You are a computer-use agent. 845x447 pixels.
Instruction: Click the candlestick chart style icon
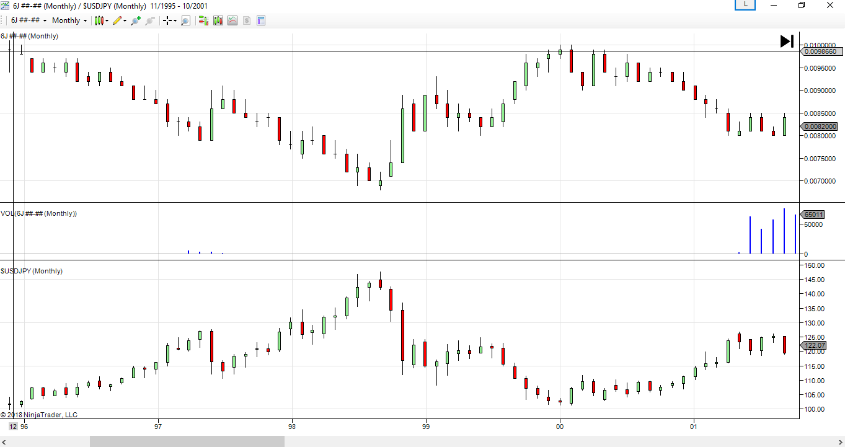pos(99,20)
